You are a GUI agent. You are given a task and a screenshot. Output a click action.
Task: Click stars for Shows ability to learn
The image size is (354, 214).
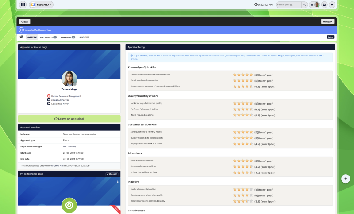[x=243, y=75]
